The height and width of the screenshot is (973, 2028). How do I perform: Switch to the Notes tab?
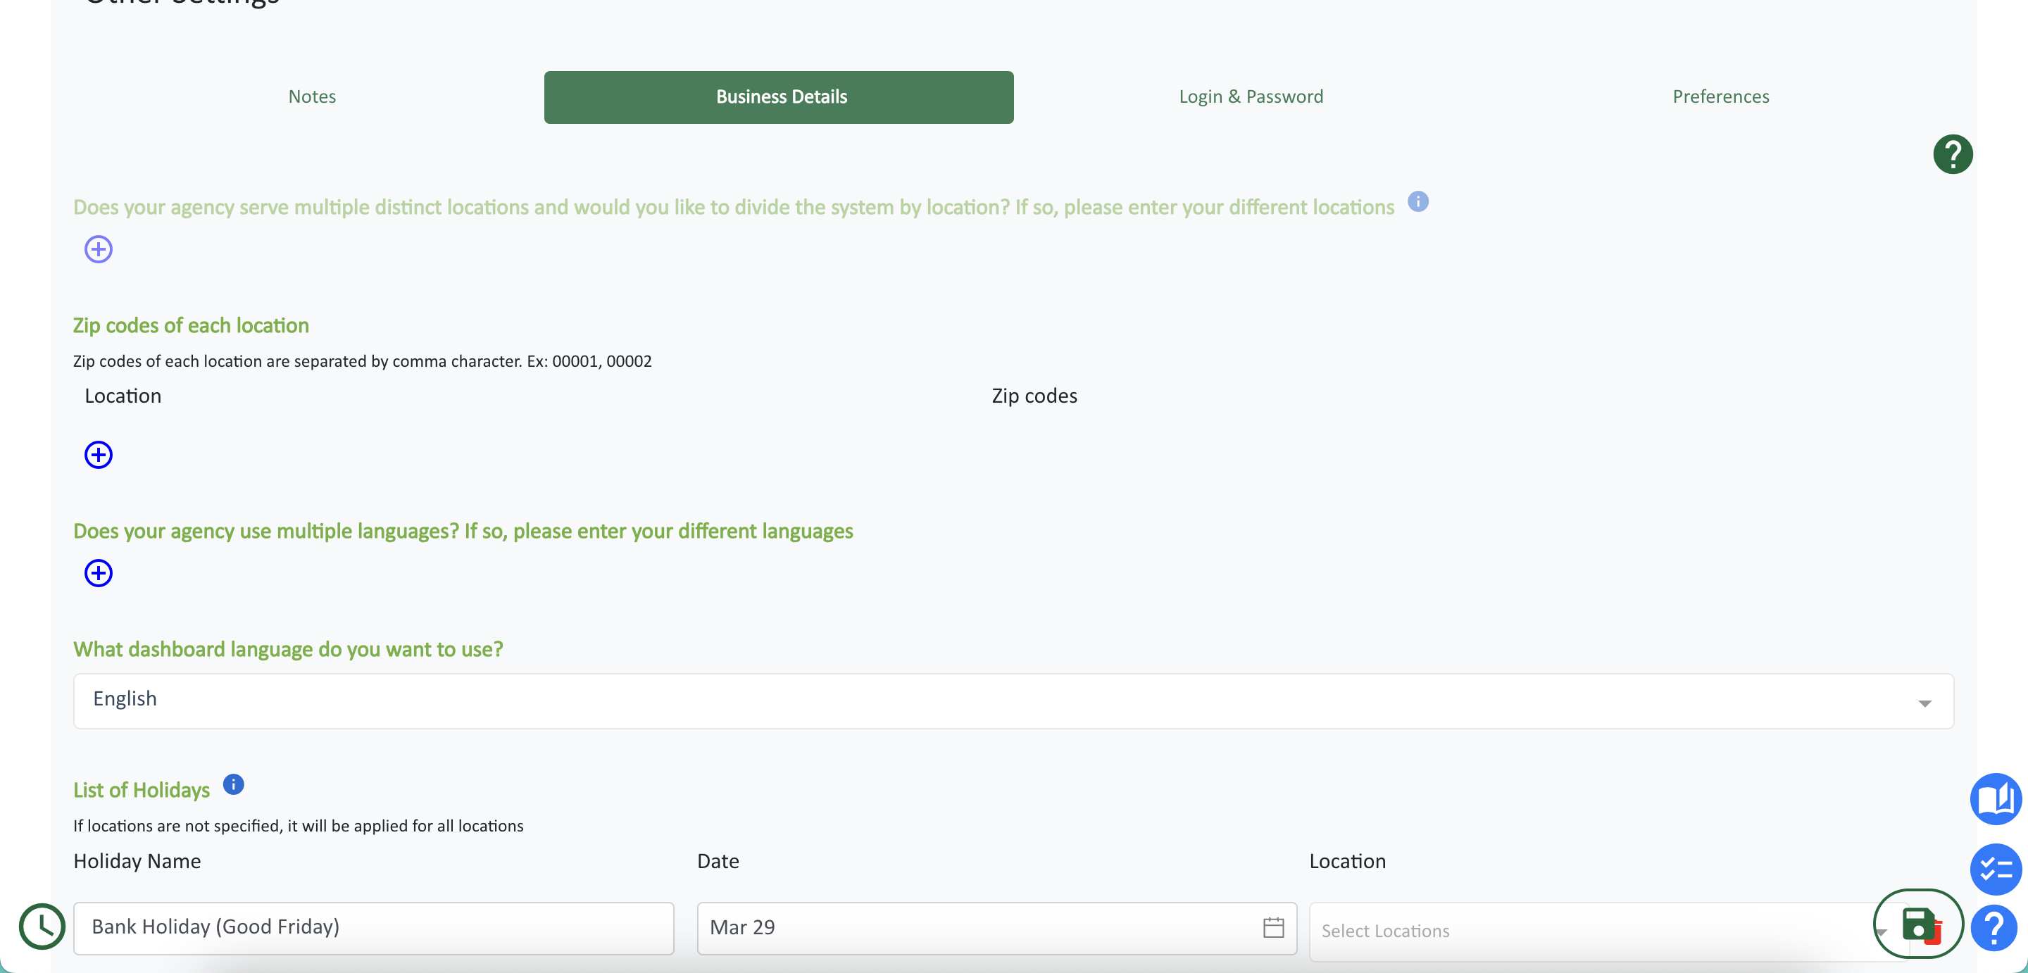[x=312, y=97]
